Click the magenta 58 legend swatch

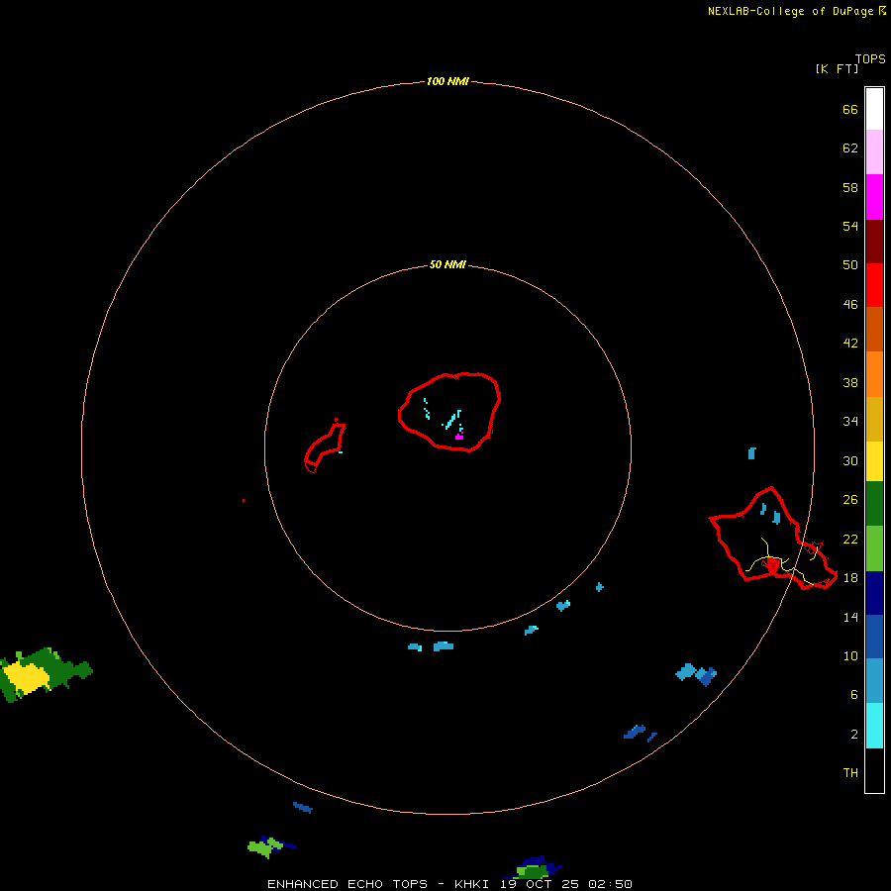pyautogui.click(x=874, y=197)
